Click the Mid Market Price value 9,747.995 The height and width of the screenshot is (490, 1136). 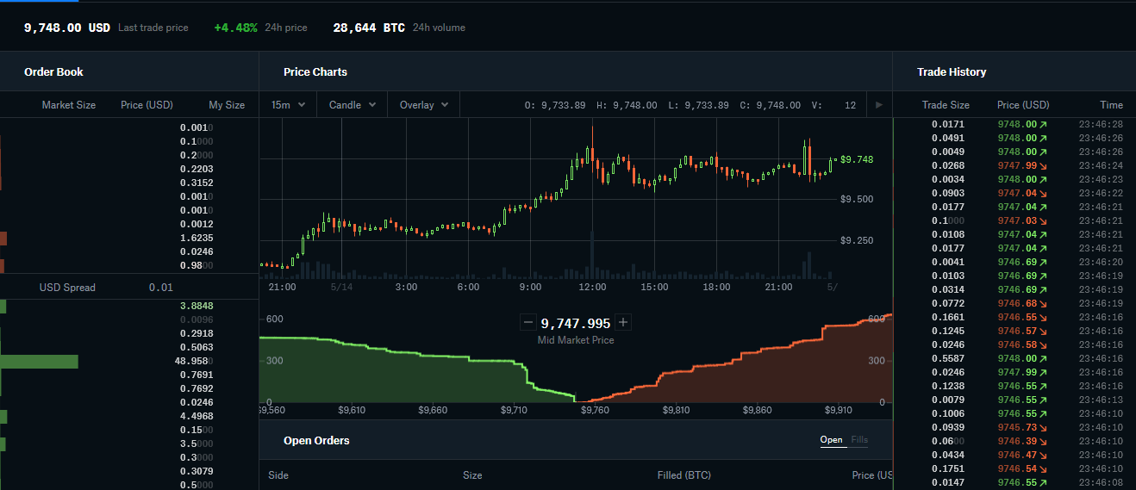pyautogui.click(x=575, y=323)
